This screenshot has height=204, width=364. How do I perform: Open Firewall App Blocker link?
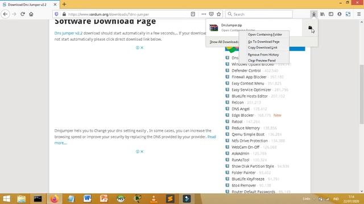(x=249, y=77)
